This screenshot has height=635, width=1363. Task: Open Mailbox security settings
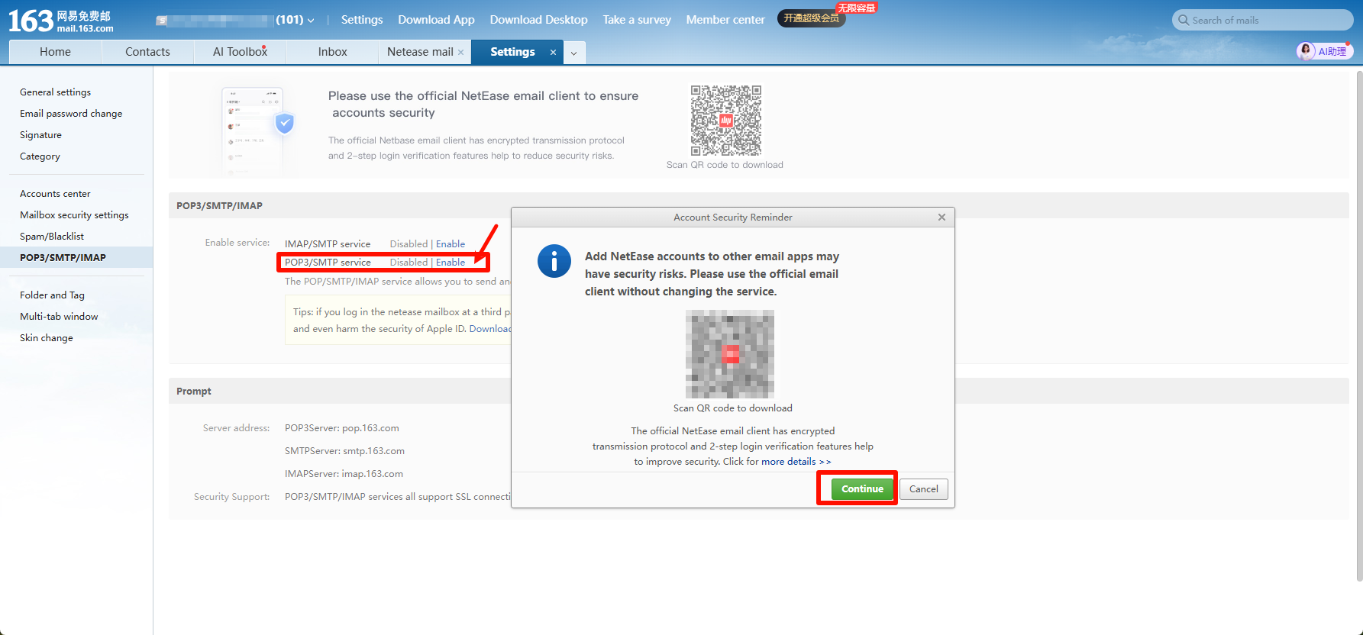pyautogui.click(x=74, y=215)
